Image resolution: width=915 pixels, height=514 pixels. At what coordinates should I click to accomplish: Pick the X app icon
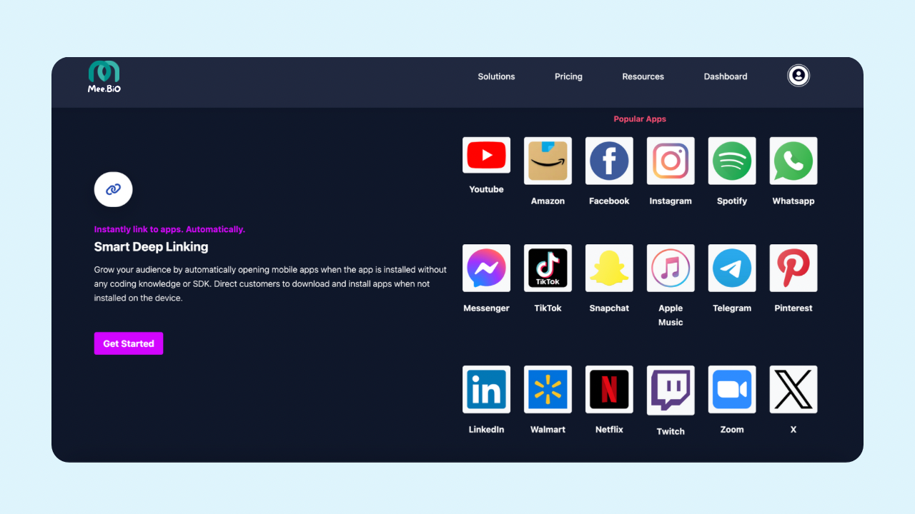tap(793, 389)
